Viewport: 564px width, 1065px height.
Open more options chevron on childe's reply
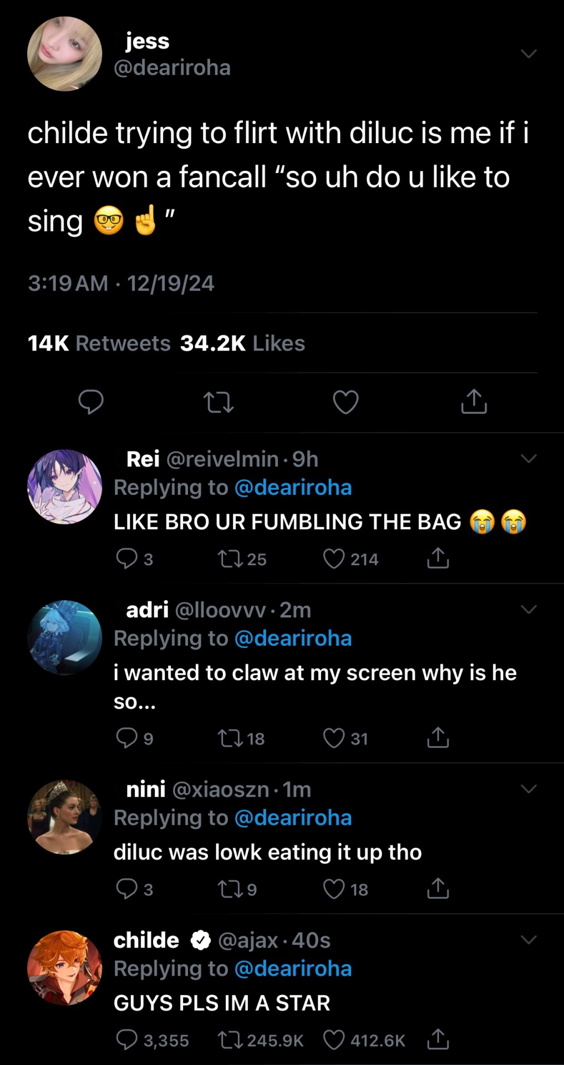coord(529,940)
